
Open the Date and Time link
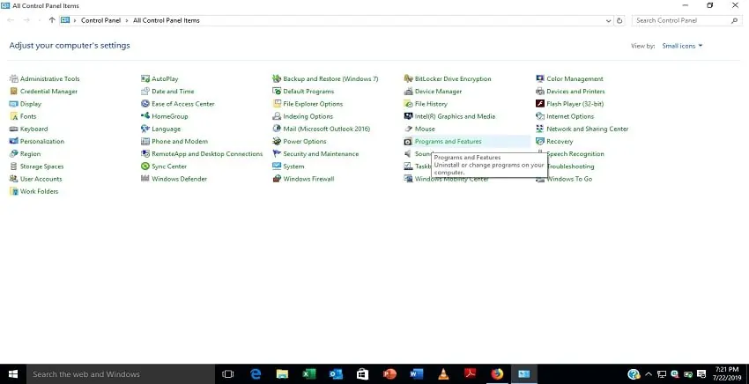[x=173, y=92]
